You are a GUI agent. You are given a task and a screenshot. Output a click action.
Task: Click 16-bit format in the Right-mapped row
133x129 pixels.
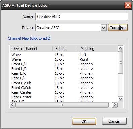click(x=59, y=59)
